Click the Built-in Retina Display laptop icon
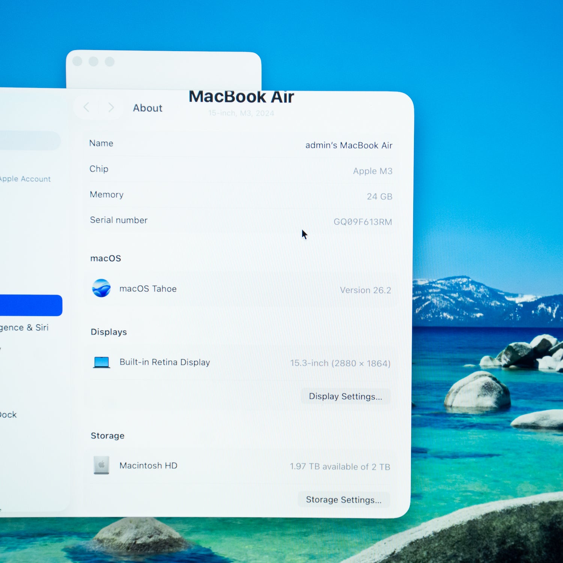 coord(101,362)
